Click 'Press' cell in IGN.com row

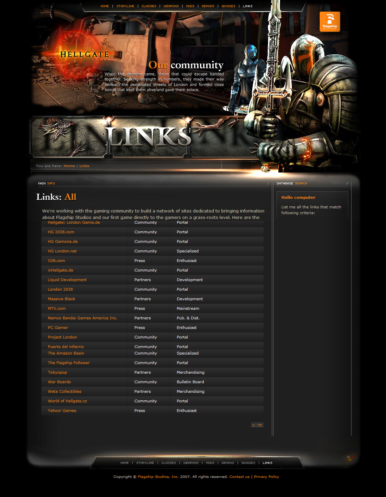[x=139, y=261]
